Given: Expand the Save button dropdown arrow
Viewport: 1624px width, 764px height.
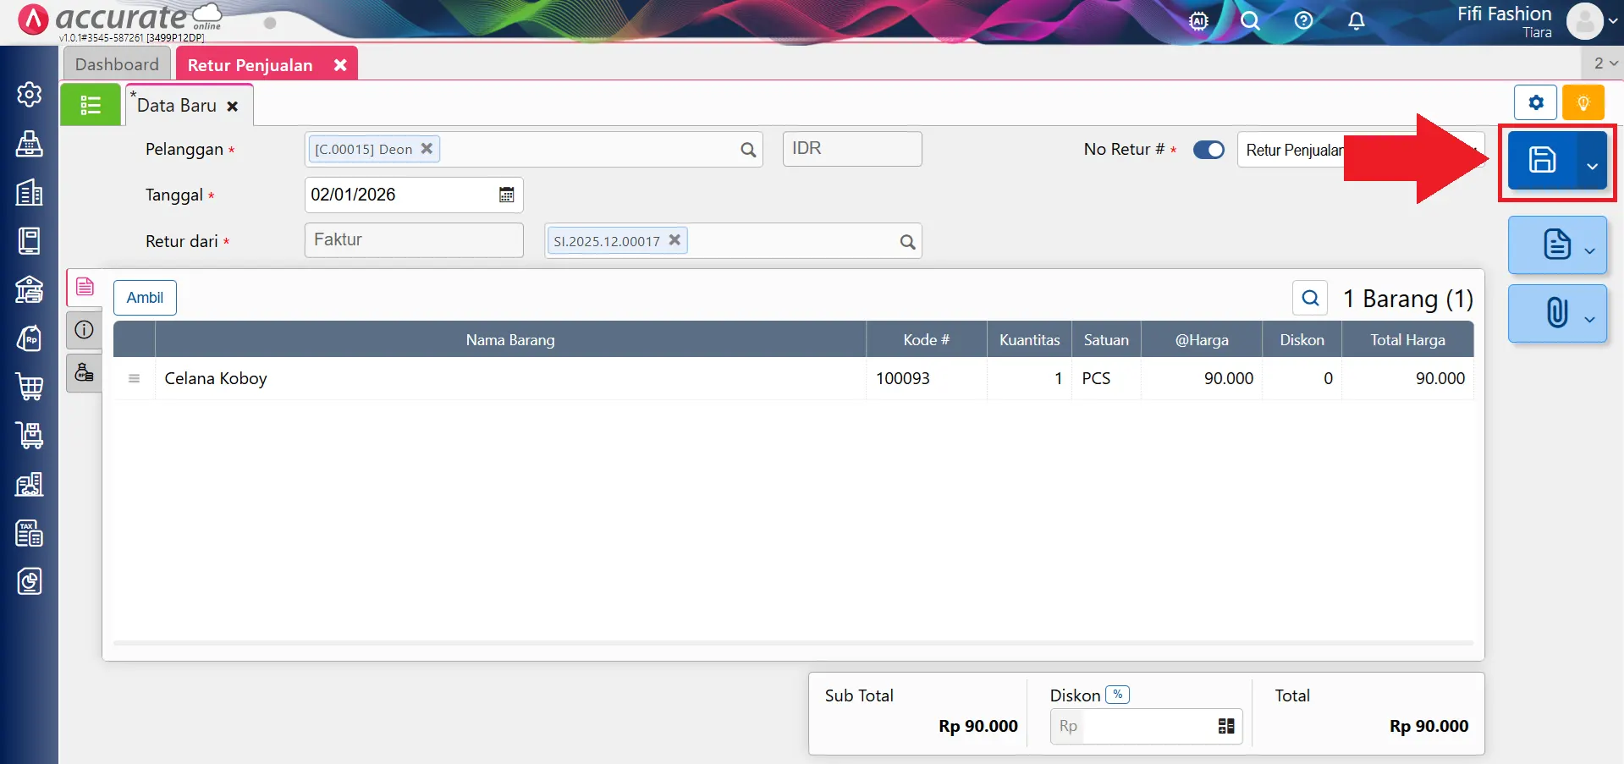Looking at the screenshot, I should 1592,166.
